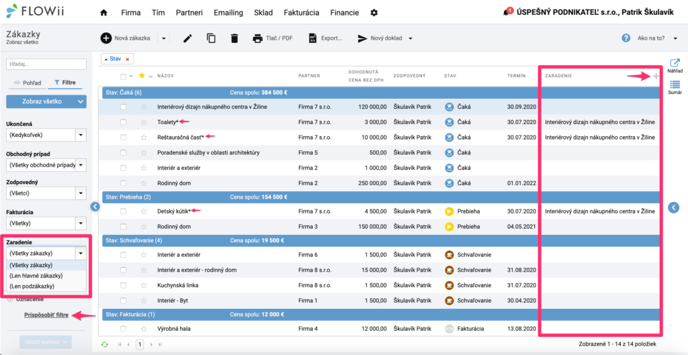Image resolution: width=688 pixels, height=355 pixels.
Task: Click the edit pencil icon
Action: (x=188, y=38)
